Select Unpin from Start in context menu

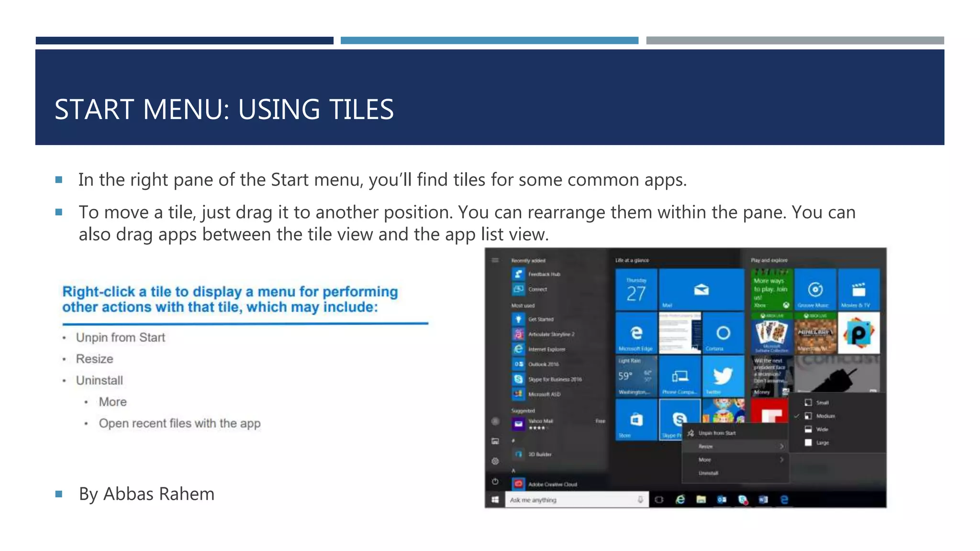(735, 433)
